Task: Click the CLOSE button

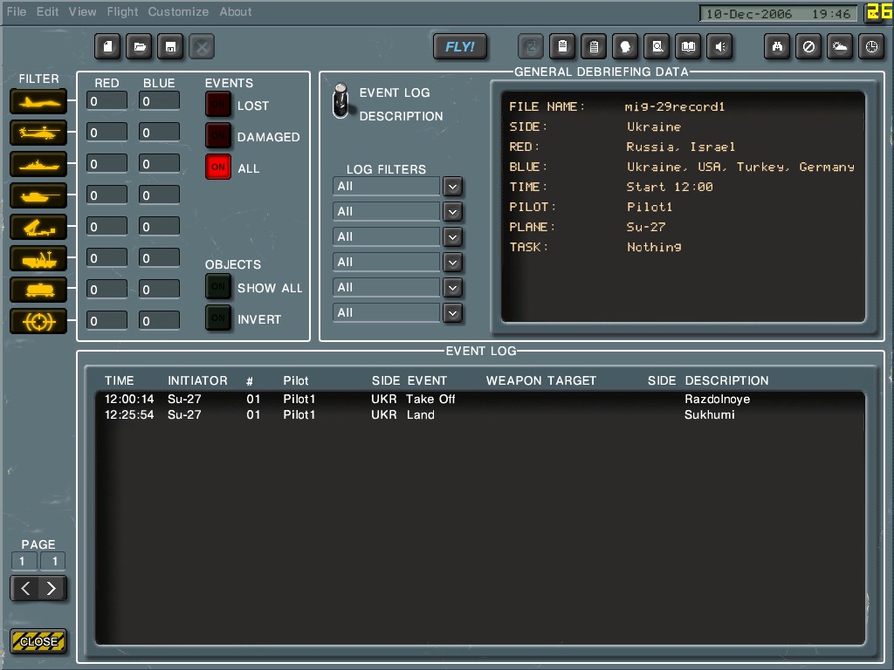Action: [38, 641]
